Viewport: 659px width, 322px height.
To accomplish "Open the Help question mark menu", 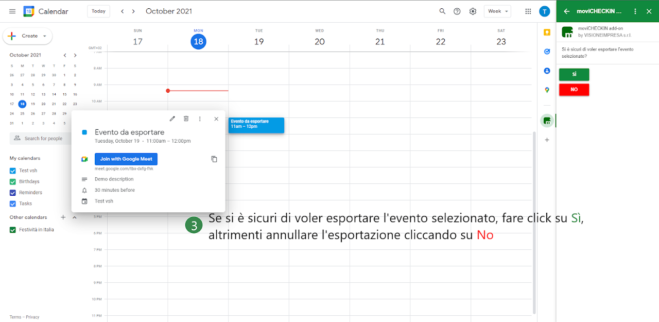I will pyautogui.click(x=457, y=11).
